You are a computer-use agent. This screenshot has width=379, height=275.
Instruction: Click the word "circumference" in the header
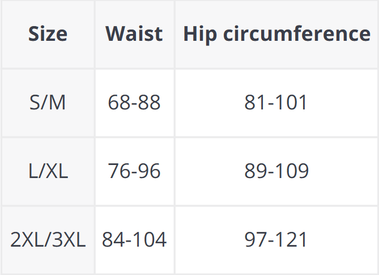[x=296, y=34]
